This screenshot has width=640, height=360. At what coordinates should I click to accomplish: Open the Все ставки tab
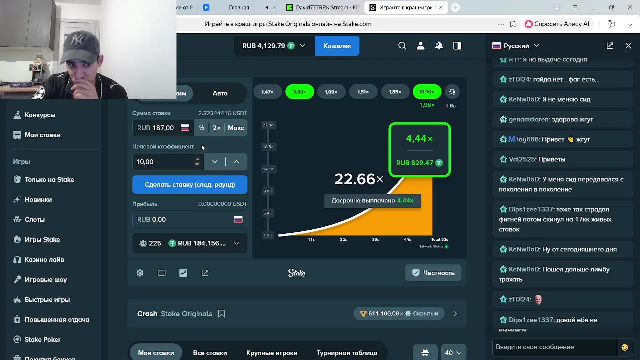(210, 353)
